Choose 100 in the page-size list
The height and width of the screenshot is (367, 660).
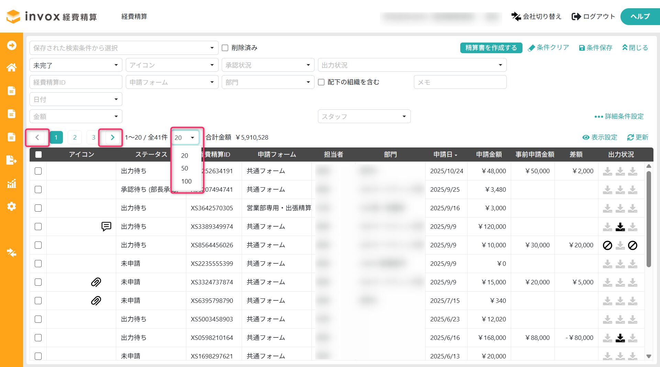pos(186,181)
